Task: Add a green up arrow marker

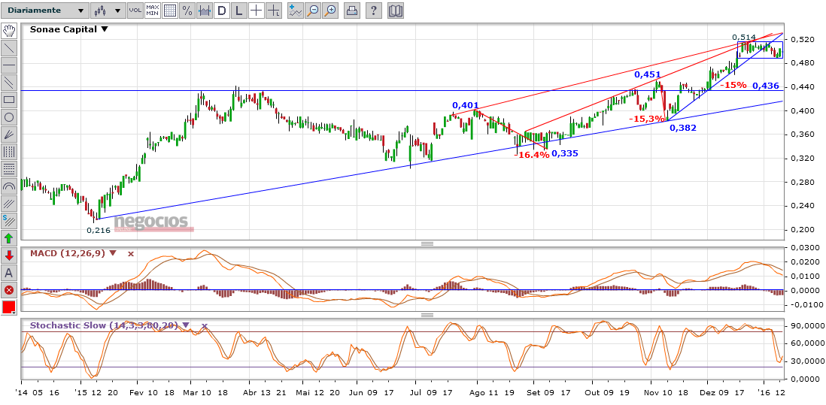Action: (9, 238)
